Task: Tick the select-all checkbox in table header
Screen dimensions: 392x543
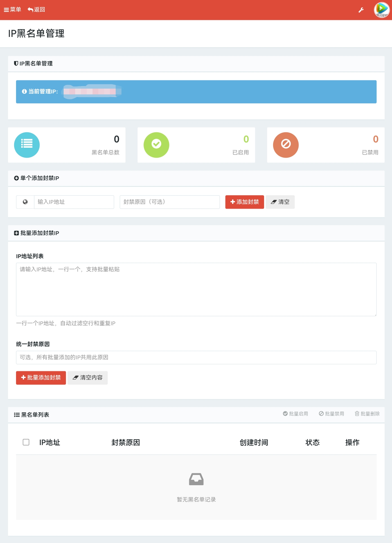Action: click(26, 442)
